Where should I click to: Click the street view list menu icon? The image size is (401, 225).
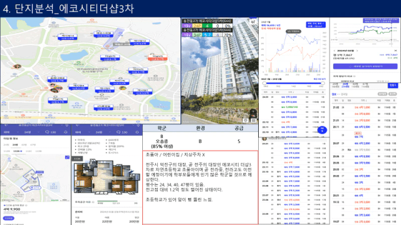click(x=253, y=121)
